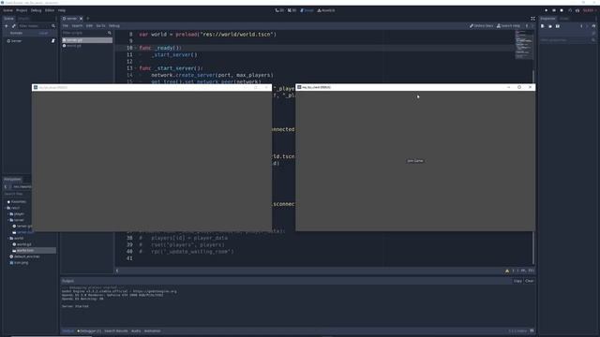600x337 pixels.
Task: Select default_env.tres in FileSystem
Action: [x=26, y=256]
